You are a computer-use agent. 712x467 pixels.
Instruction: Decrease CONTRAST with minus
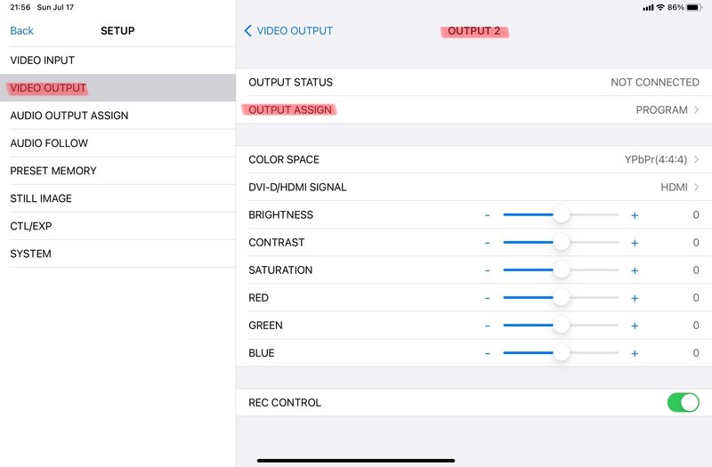[487, 243]
